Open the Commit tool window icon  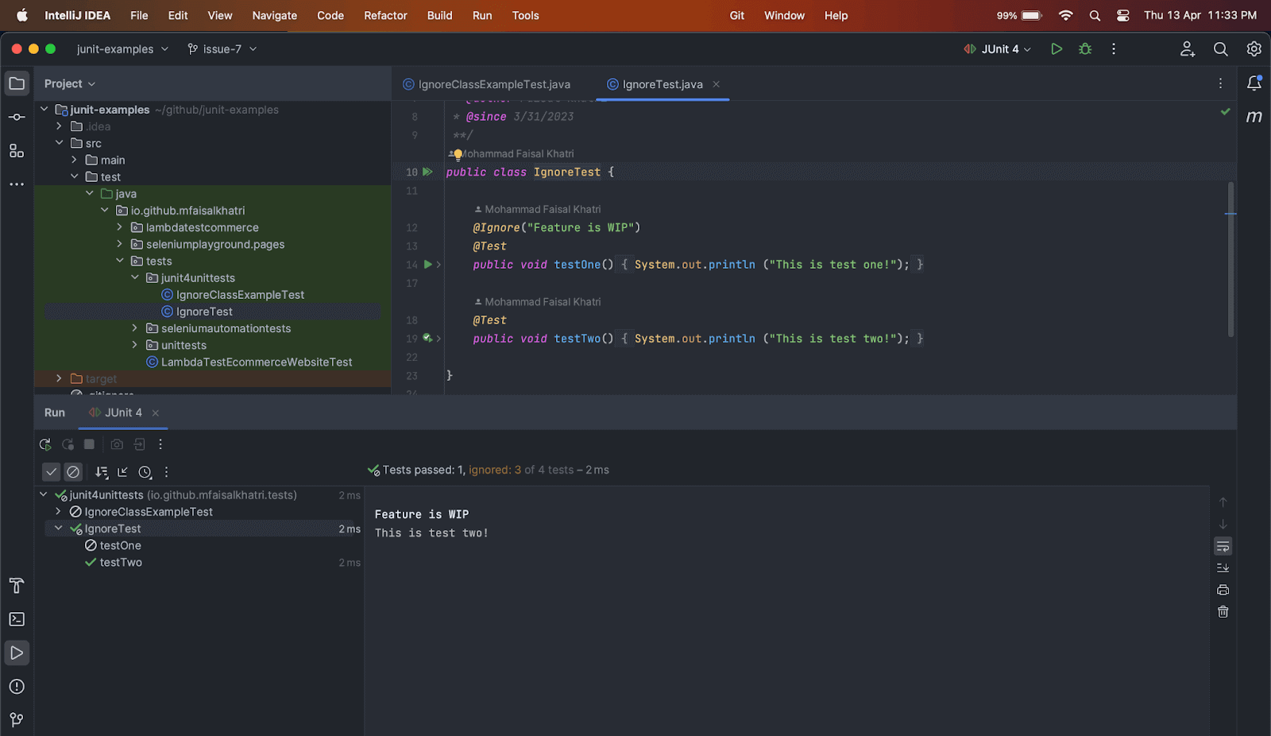[x=17, y=118]
